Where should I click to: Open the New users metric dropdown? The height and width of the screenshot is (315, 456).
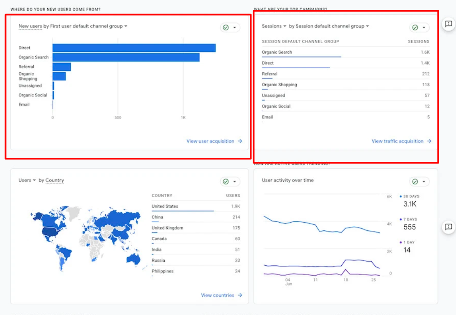click(30, 26)
